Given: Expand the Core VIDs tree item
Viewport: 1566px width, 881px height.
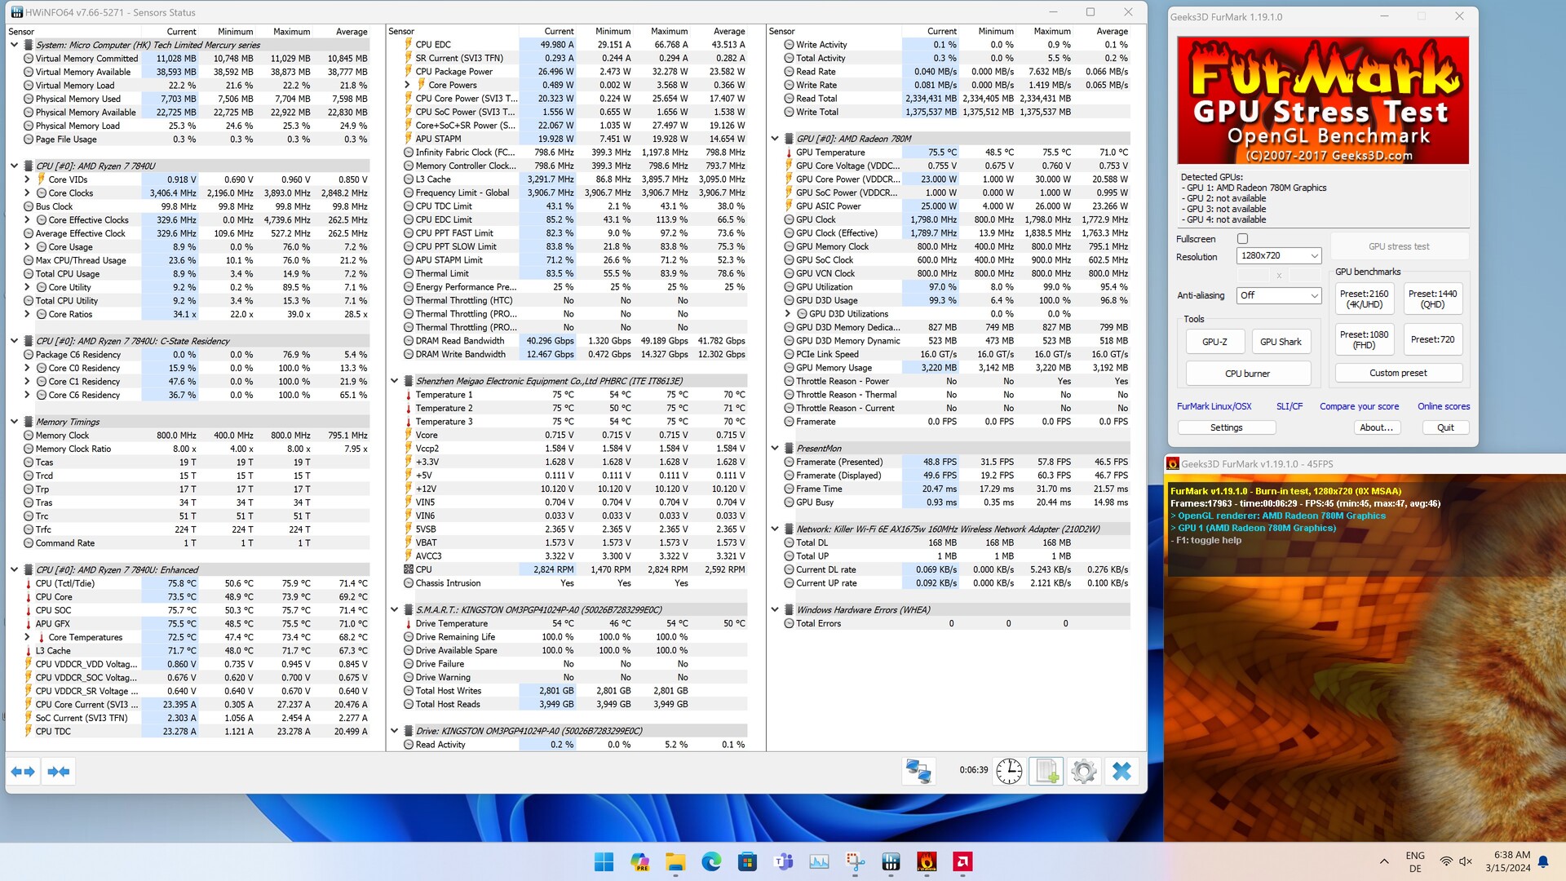Looking at the screenshot, I should pyautogui.click(x=27, y=179).
